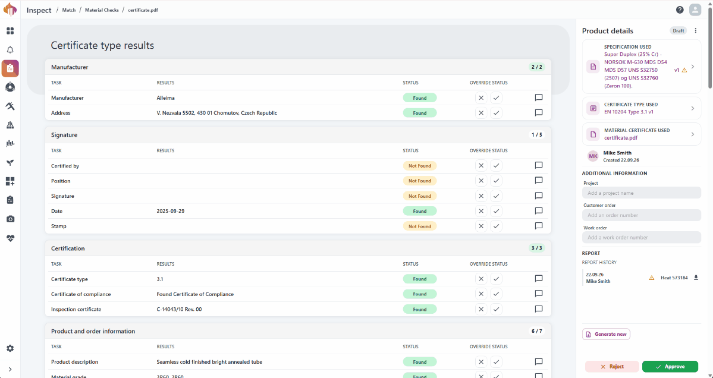Open the settings gear in sidebar

(x=10, y=348)
